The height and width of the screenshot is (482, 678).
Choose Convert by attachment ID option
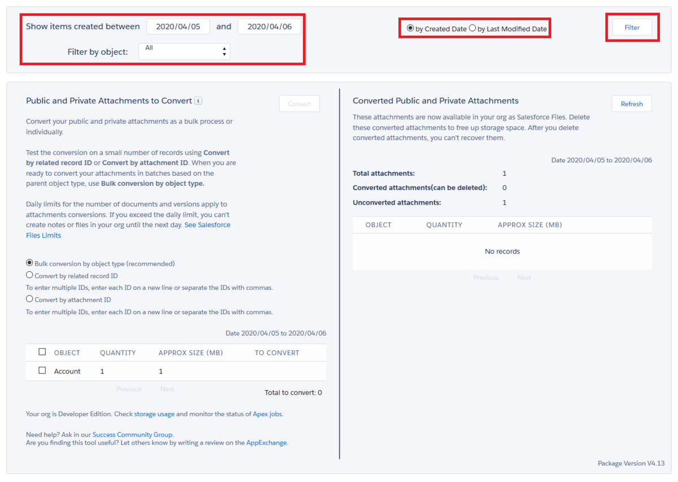pos(29,299)
